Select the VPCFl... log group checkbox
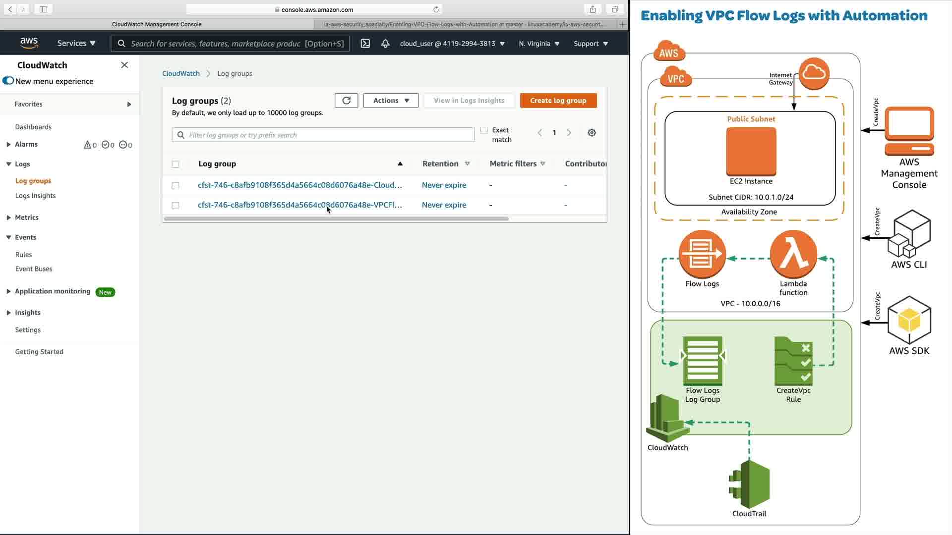952x535 pixels. (176, 205)
